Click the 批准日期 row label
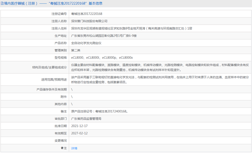Screen dimensions: 252x153 [x=60, y=126]
